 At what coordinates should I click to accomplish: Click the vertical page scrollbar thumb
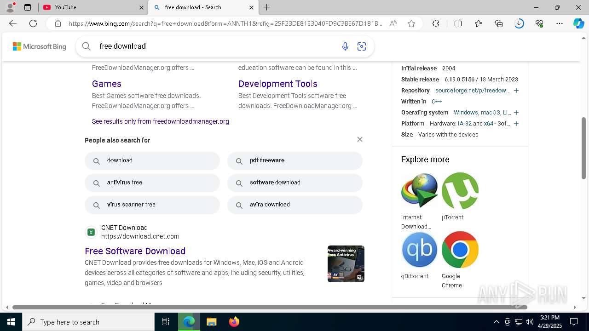click(x=583, y=148)
